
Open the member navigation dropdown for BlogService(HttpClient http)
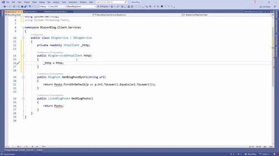(x=227, y=15)
